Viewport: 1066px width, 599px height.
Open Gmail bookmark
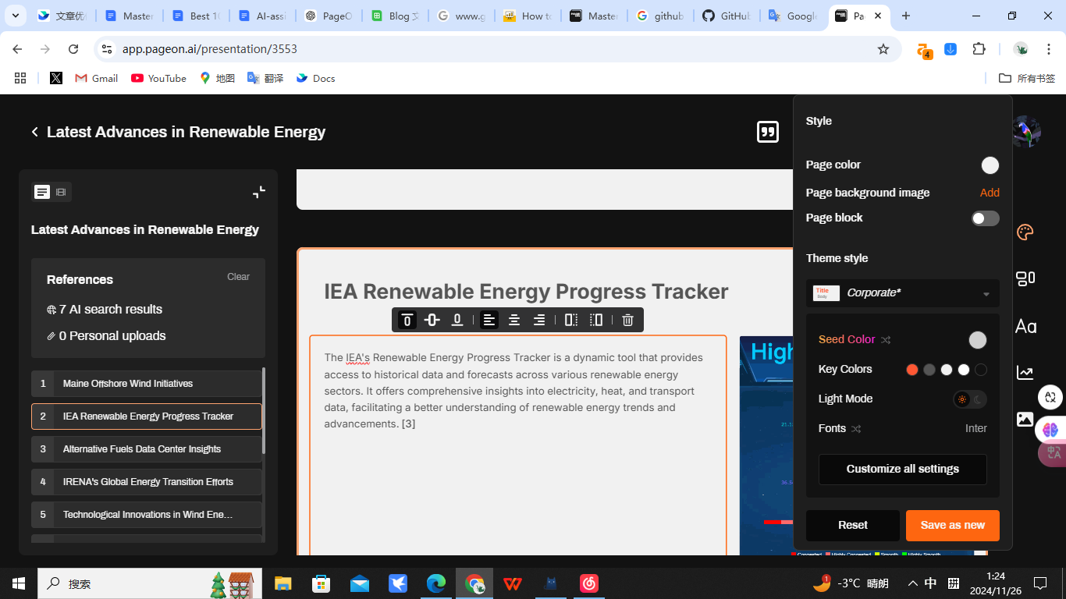[x=96, y=78]
